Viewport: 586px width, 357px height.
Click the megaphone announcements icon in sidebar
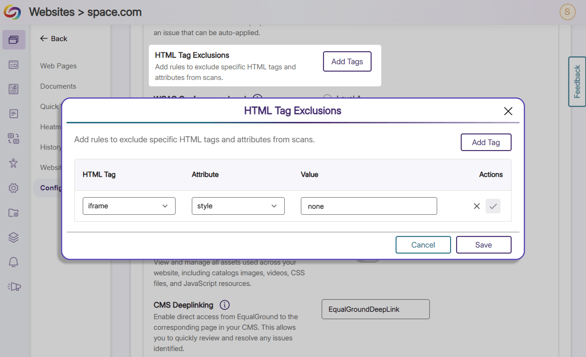pyautogui.click(x=14, y=286)
